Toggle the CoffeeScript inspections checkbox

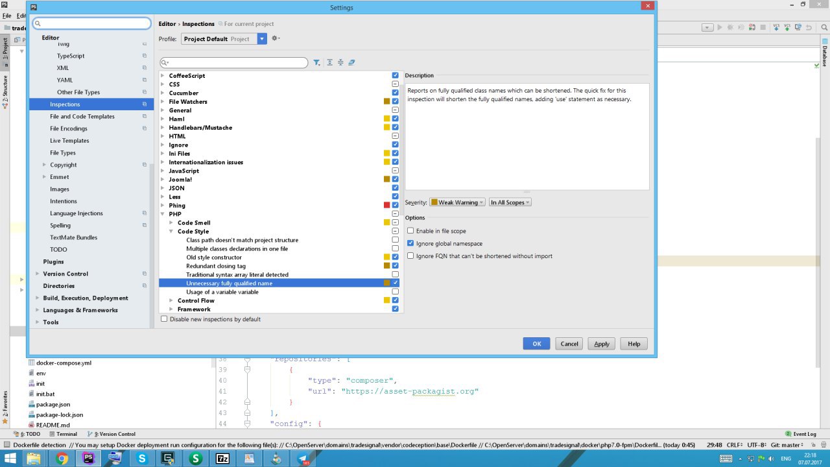(x=396, y=75)
